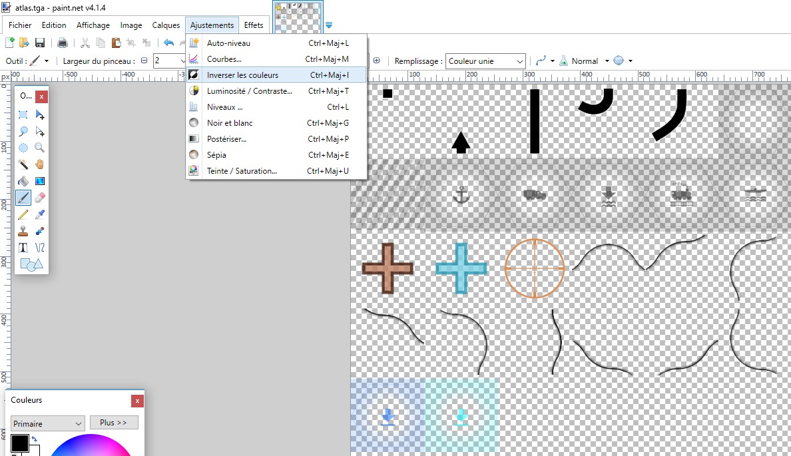This screenshot has width=791, height=456.
Task: Open the Edition menu
Action: pyautogui.click(x=53, y=25)
